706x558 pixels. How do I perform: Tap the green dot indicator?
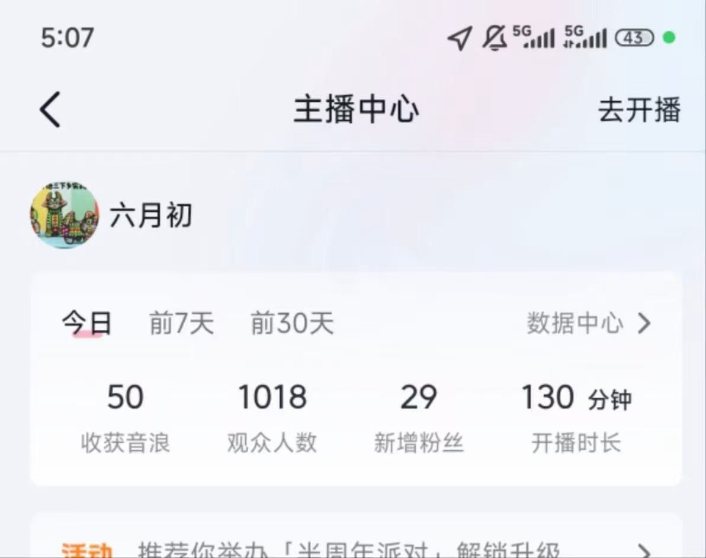(x=669, y=37)
